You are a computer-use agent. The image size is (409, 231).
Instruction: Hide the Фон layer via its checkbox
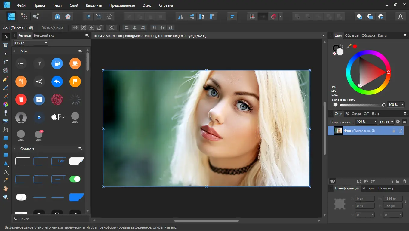(x=400, y=131)
